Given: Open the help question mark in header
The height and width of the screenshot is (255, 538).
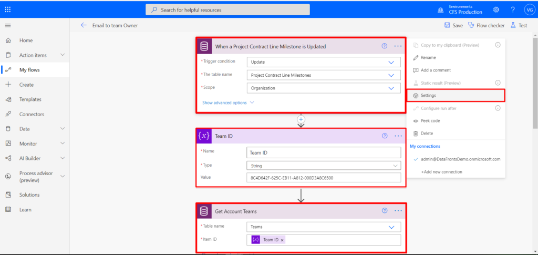Looking at the screenshot, I should pyautogui.click(x=513, y=9).
